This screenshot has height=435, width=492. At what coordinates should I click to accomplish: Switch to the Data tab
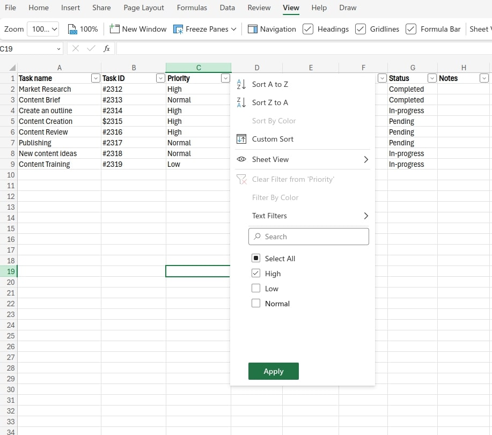227,8
